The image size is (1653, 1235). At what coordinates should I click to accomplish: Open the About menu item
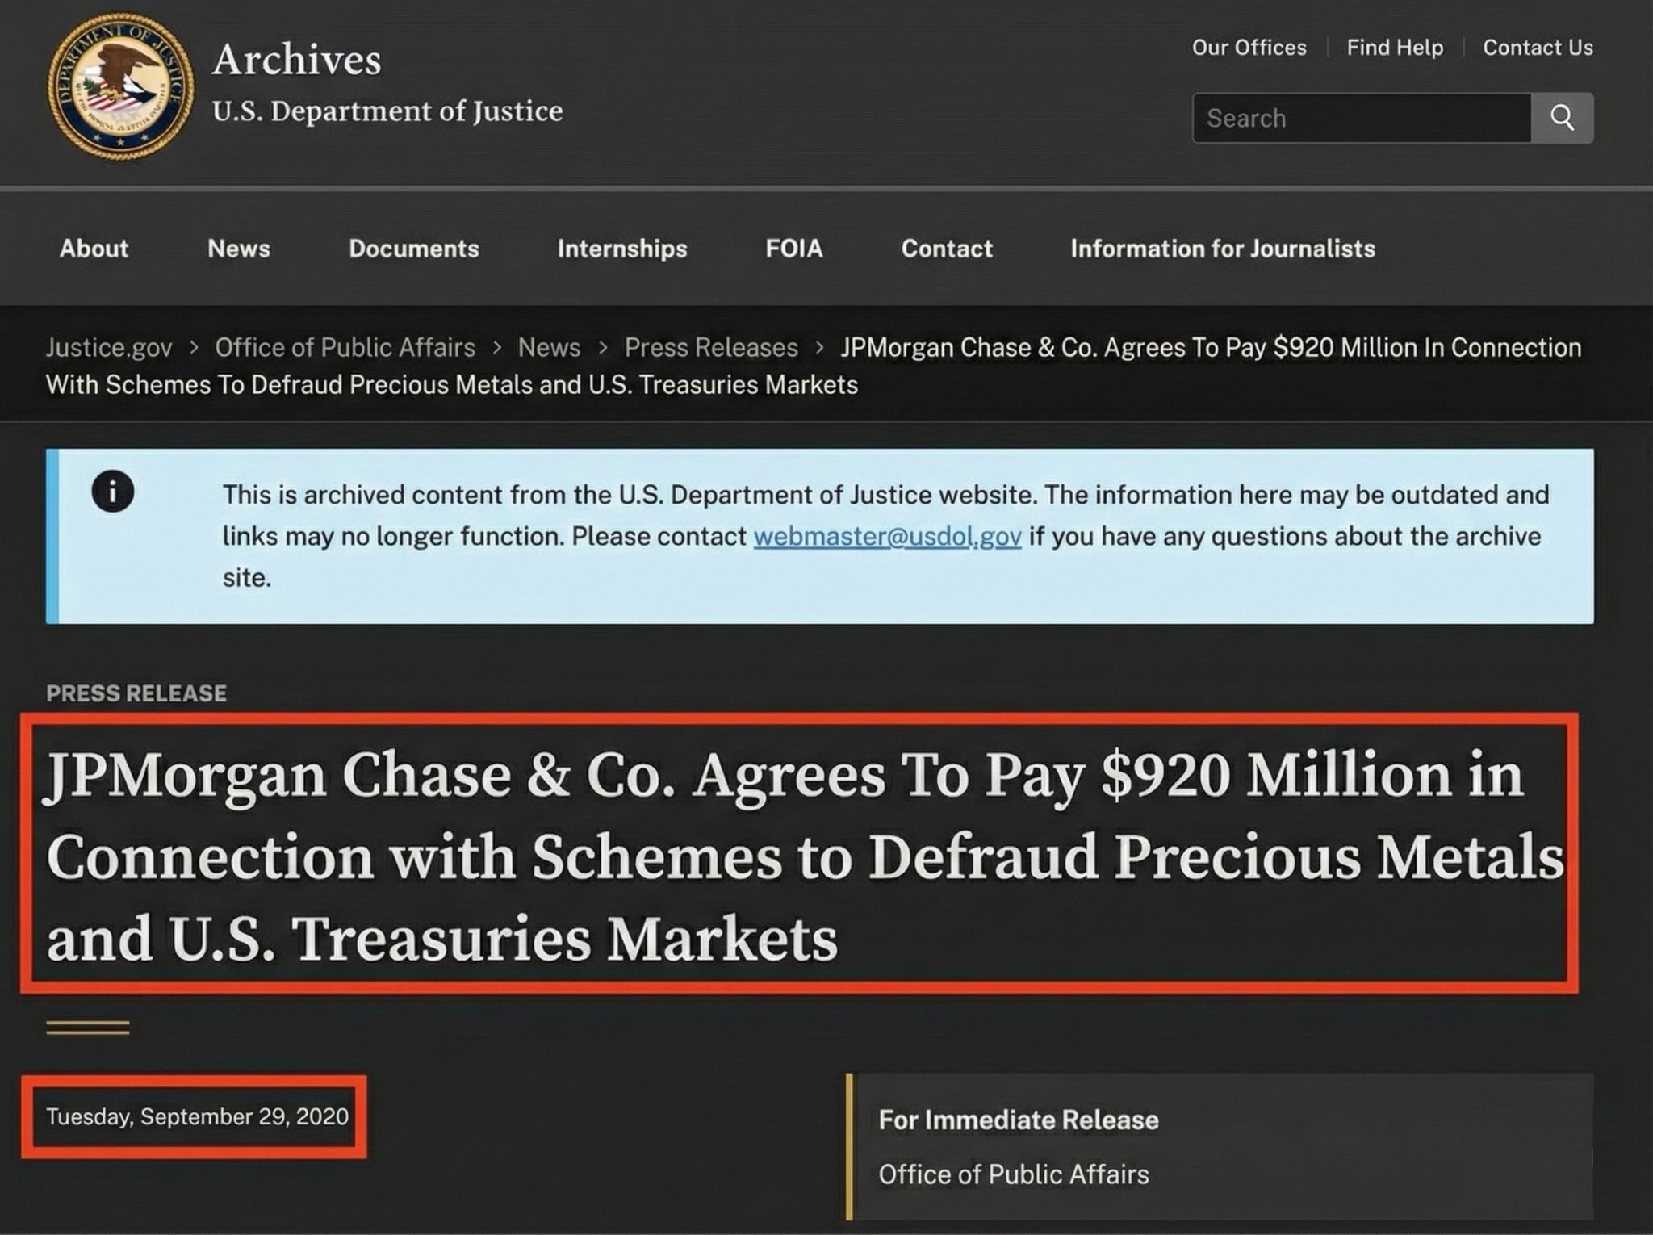[94, 249]
